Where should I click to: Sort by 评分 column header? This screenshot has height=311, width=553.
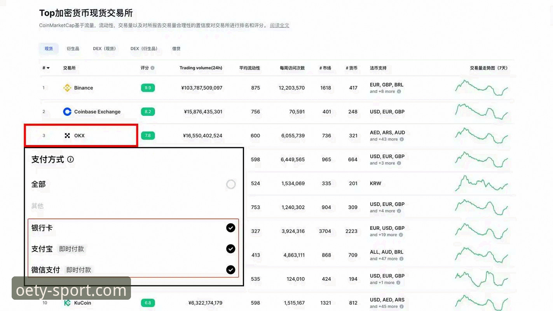[145, 68]
